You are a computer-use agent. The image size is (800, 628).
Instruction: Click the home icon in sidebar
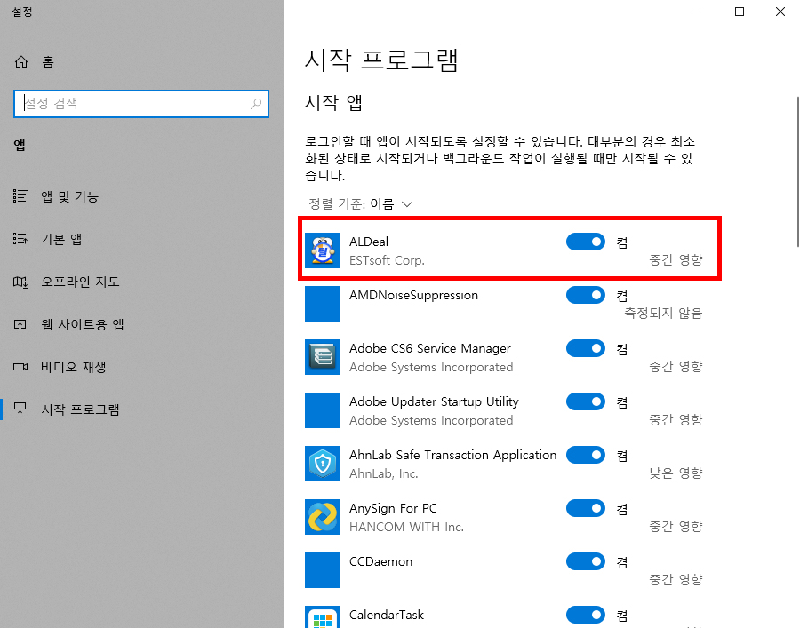(x=21, y=61)
